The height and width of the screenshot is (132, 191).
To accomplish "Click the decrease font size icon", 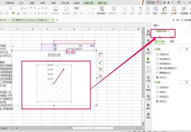I will pos(26,8).
